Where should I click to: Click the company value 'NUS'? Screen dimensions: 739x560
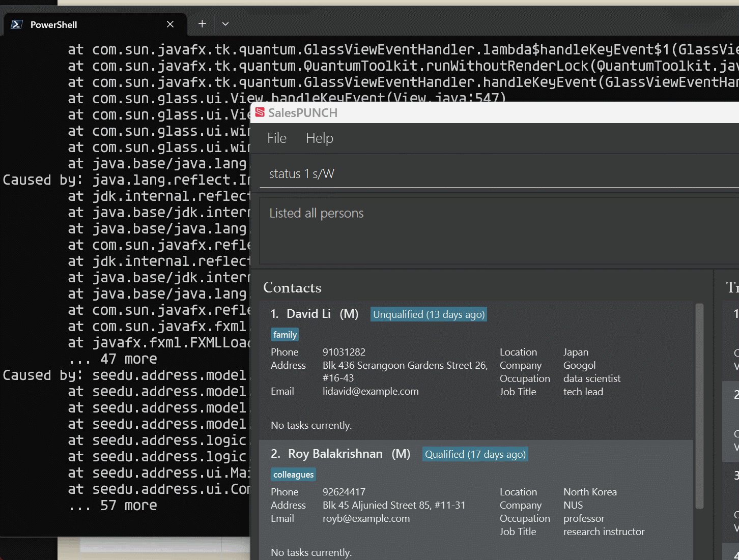pyautogui.click(x=573, y=505)
